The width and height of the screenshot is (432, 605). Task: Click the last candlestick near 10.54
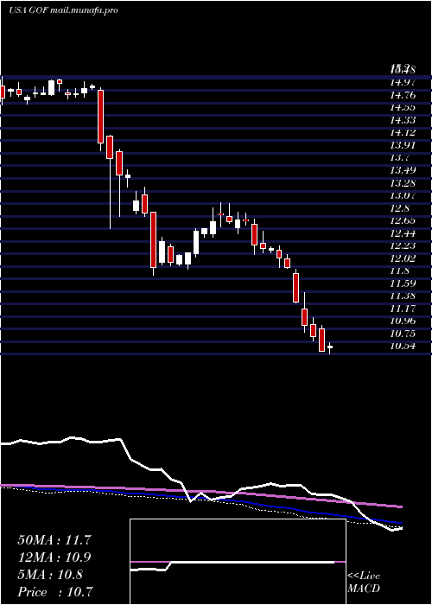(x=330, y=347)
